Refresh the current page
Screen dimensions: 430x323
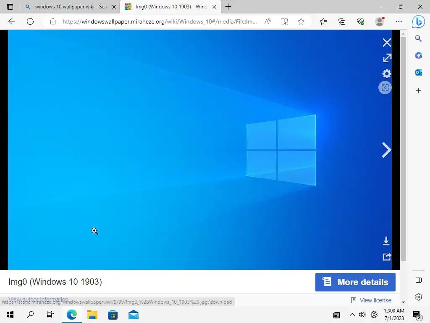tap(30, 21)
